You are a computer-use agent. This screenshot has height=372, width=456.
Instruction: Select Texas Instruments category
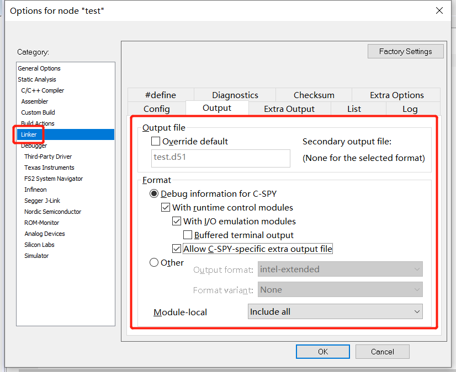point(66,168)
